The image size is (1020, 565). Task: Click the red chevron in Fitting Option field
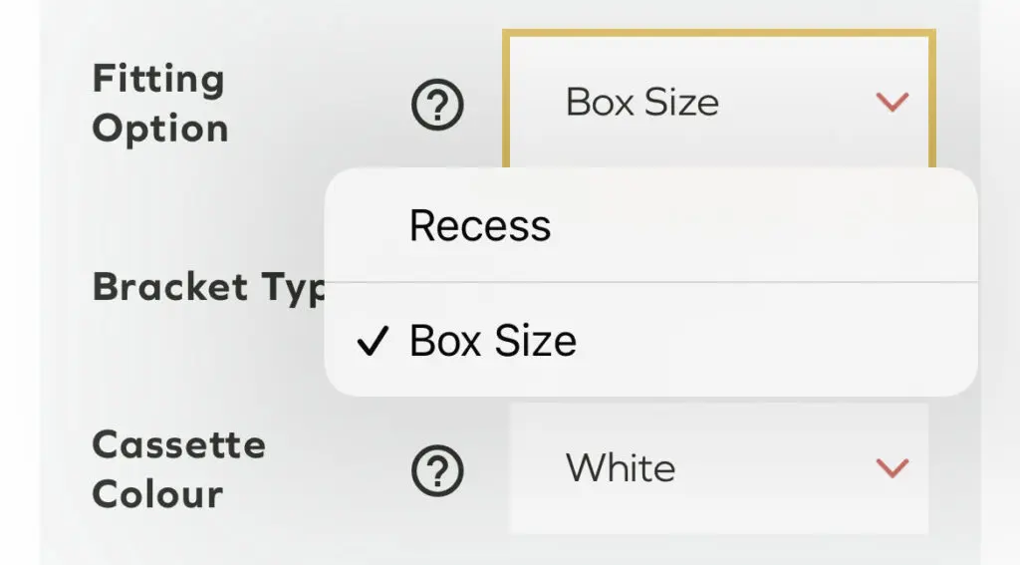point(892,102)
